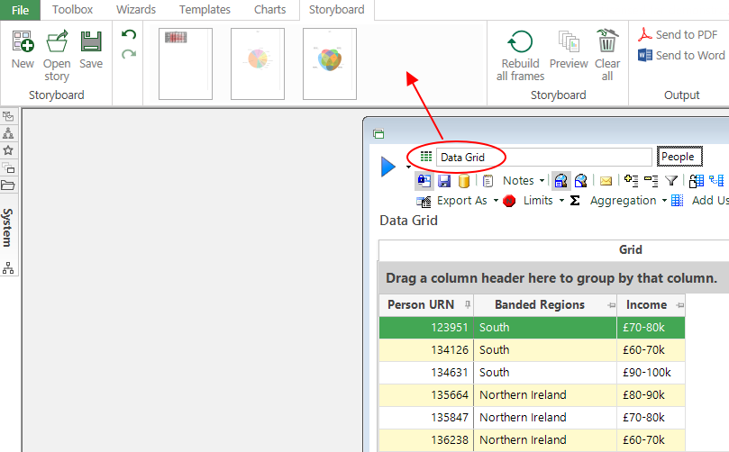Viewport: 729px width, 452px height.
Task: Click the remove column minus icon
Action: 651,181
